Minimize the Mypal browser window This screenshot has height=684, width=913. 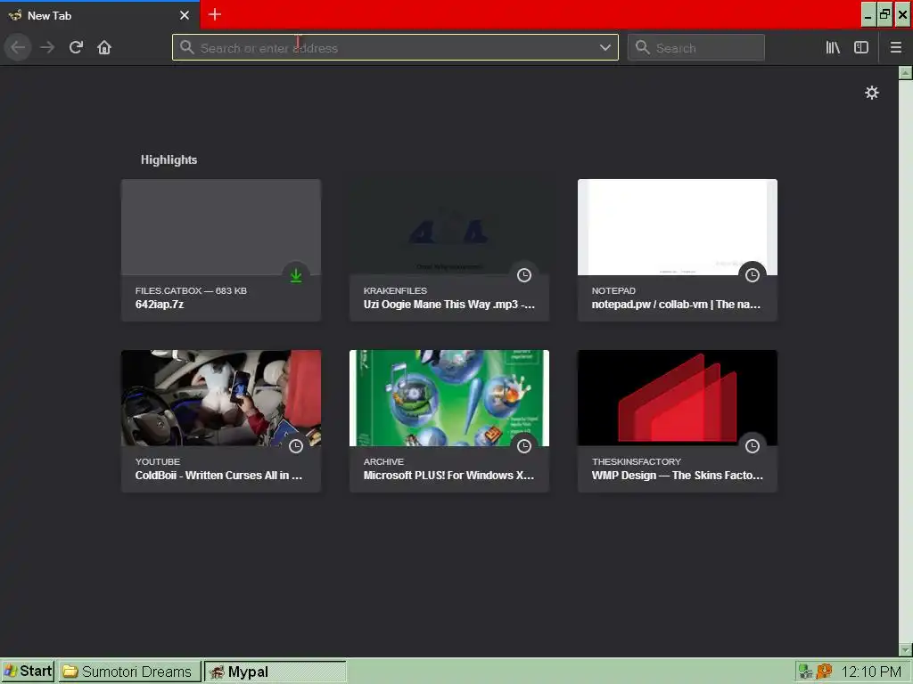868,15
